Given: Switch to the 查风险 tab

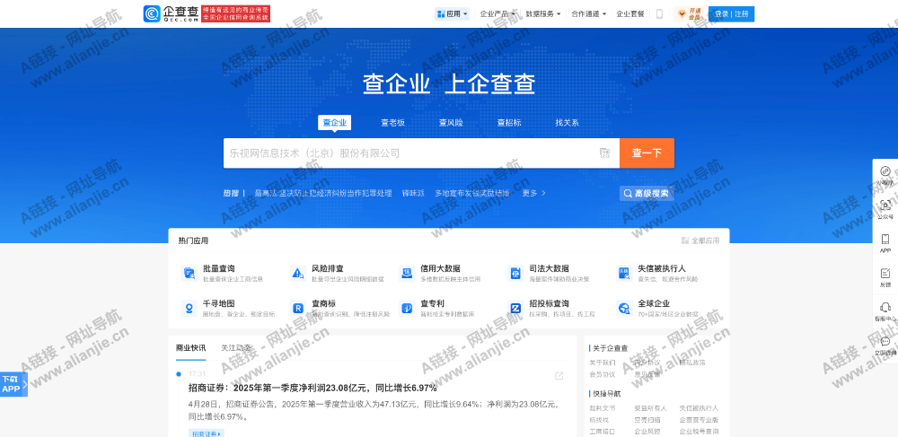Looking at the screenshot, I should (x=451, y=122).
